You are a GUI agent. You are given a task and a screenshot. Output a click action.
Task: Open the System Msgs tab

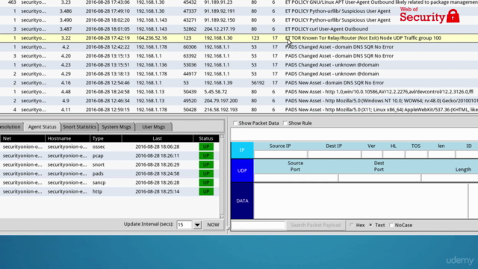click(x=117, y=126)
